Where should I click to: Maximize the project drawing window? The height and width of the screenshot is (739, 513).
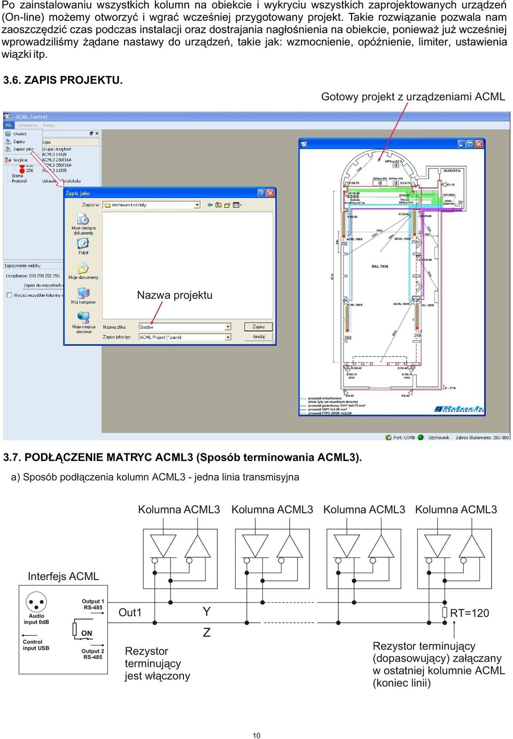[470, 144]
